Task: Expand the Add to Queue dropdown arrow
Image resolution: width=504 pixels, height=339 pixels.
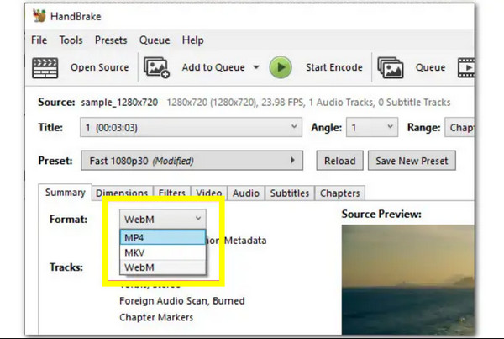Action: 255,68
